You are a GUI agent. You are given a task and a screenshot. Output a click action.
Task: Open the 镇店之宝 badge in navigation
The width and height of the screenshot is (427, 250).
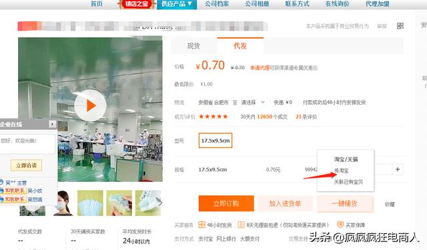pyautogui.click(x=136, y=4)
